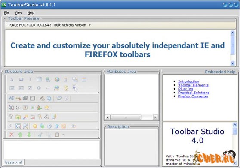Click preview pane scroll up arrow
This screenshot has height=168, width=240.
click(233, 33)
